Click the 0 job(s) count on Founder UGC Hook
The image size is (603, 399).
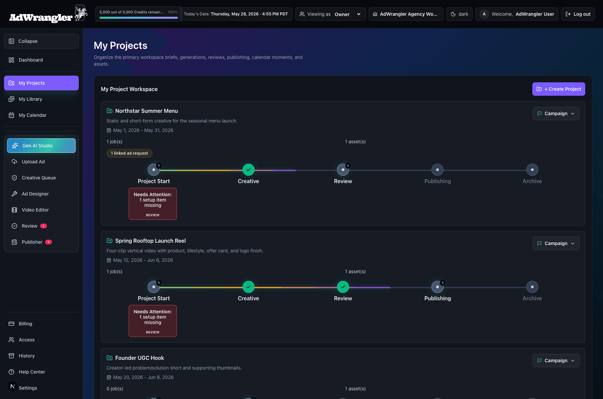pos(115,389)
